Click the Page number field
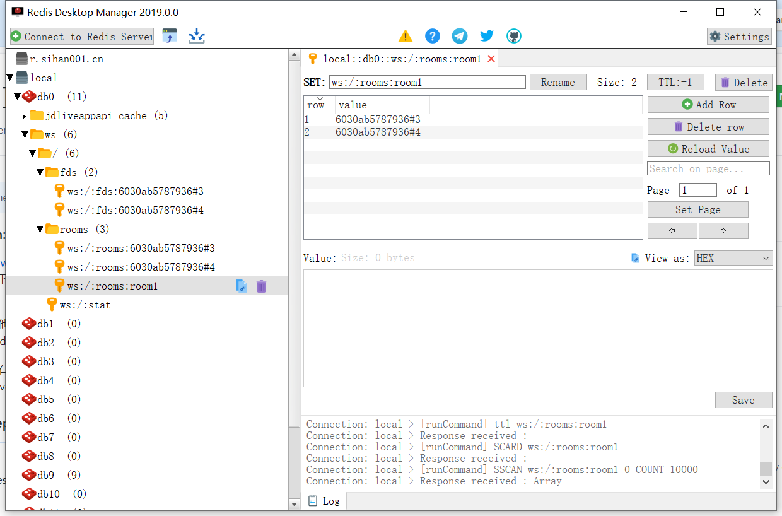 (x=698, y=190)
